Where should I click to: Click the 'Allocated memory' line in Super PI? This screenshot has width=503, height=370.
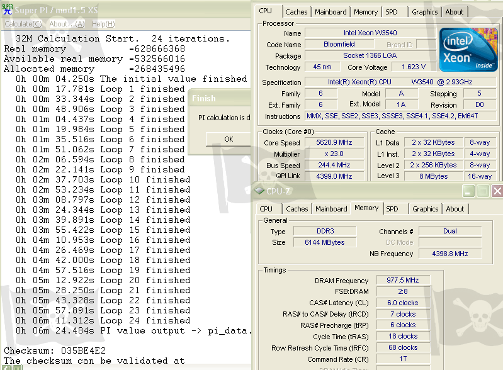[94, 69]
